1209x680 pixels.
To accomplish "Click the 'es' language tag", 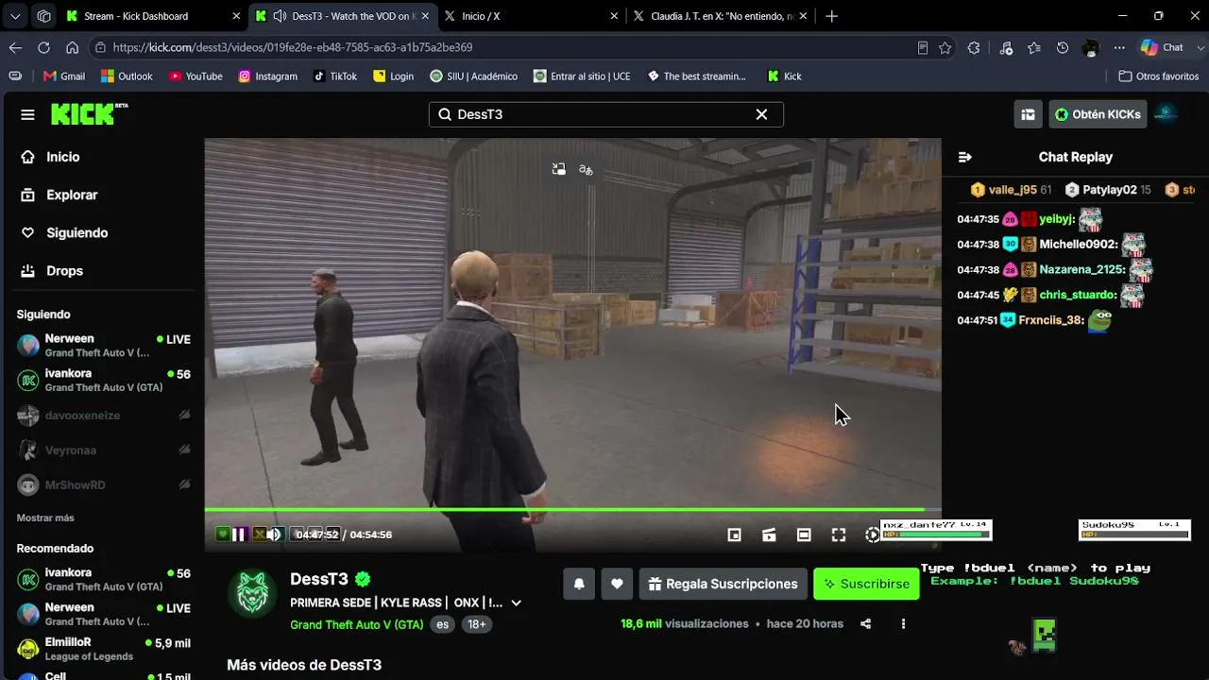I will pos(442,624).
